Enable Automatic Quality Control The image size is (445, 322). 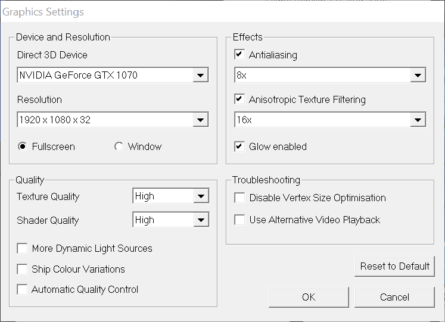click(x=23, y=289)
